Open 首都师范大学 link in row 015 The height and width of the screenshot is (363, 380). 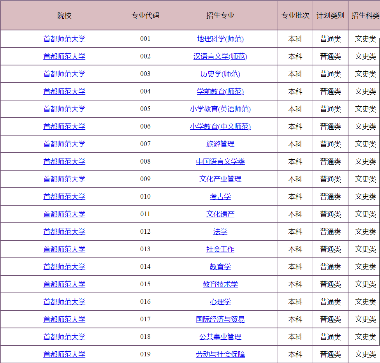click(64, 284)
